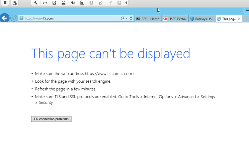Click the camera device icon

tap(82, 3)
